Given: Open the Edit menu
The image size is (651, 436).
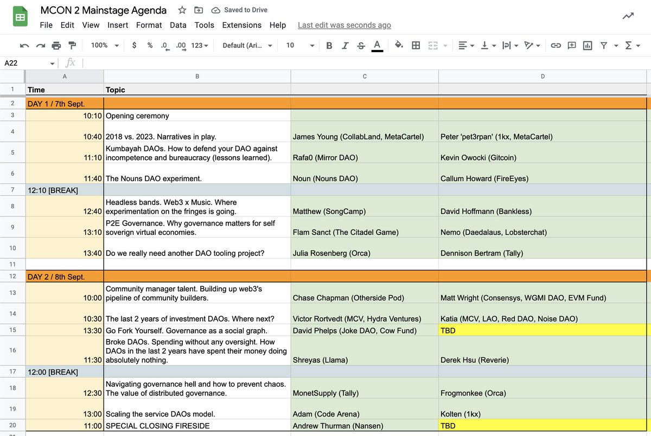Looking at the screenshot, I should pos(67,25).
